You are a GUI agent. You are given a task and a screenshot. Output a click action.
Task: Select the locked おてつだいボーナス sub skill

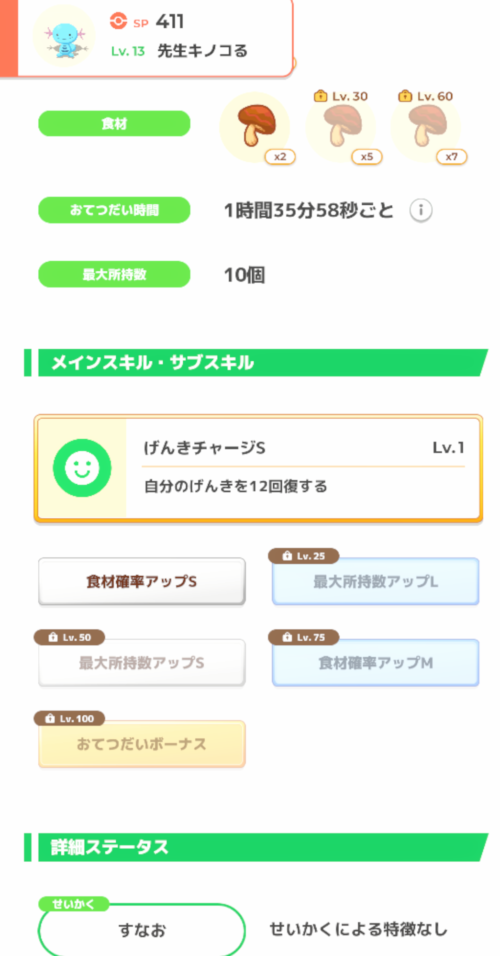[142, 745]
